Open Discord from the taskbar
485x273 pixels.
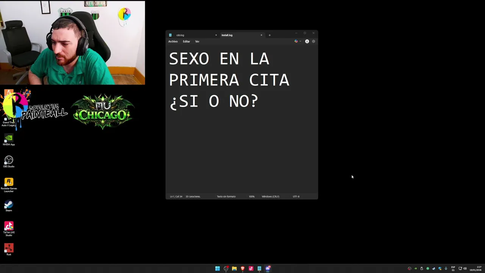(x=268, y=268)
